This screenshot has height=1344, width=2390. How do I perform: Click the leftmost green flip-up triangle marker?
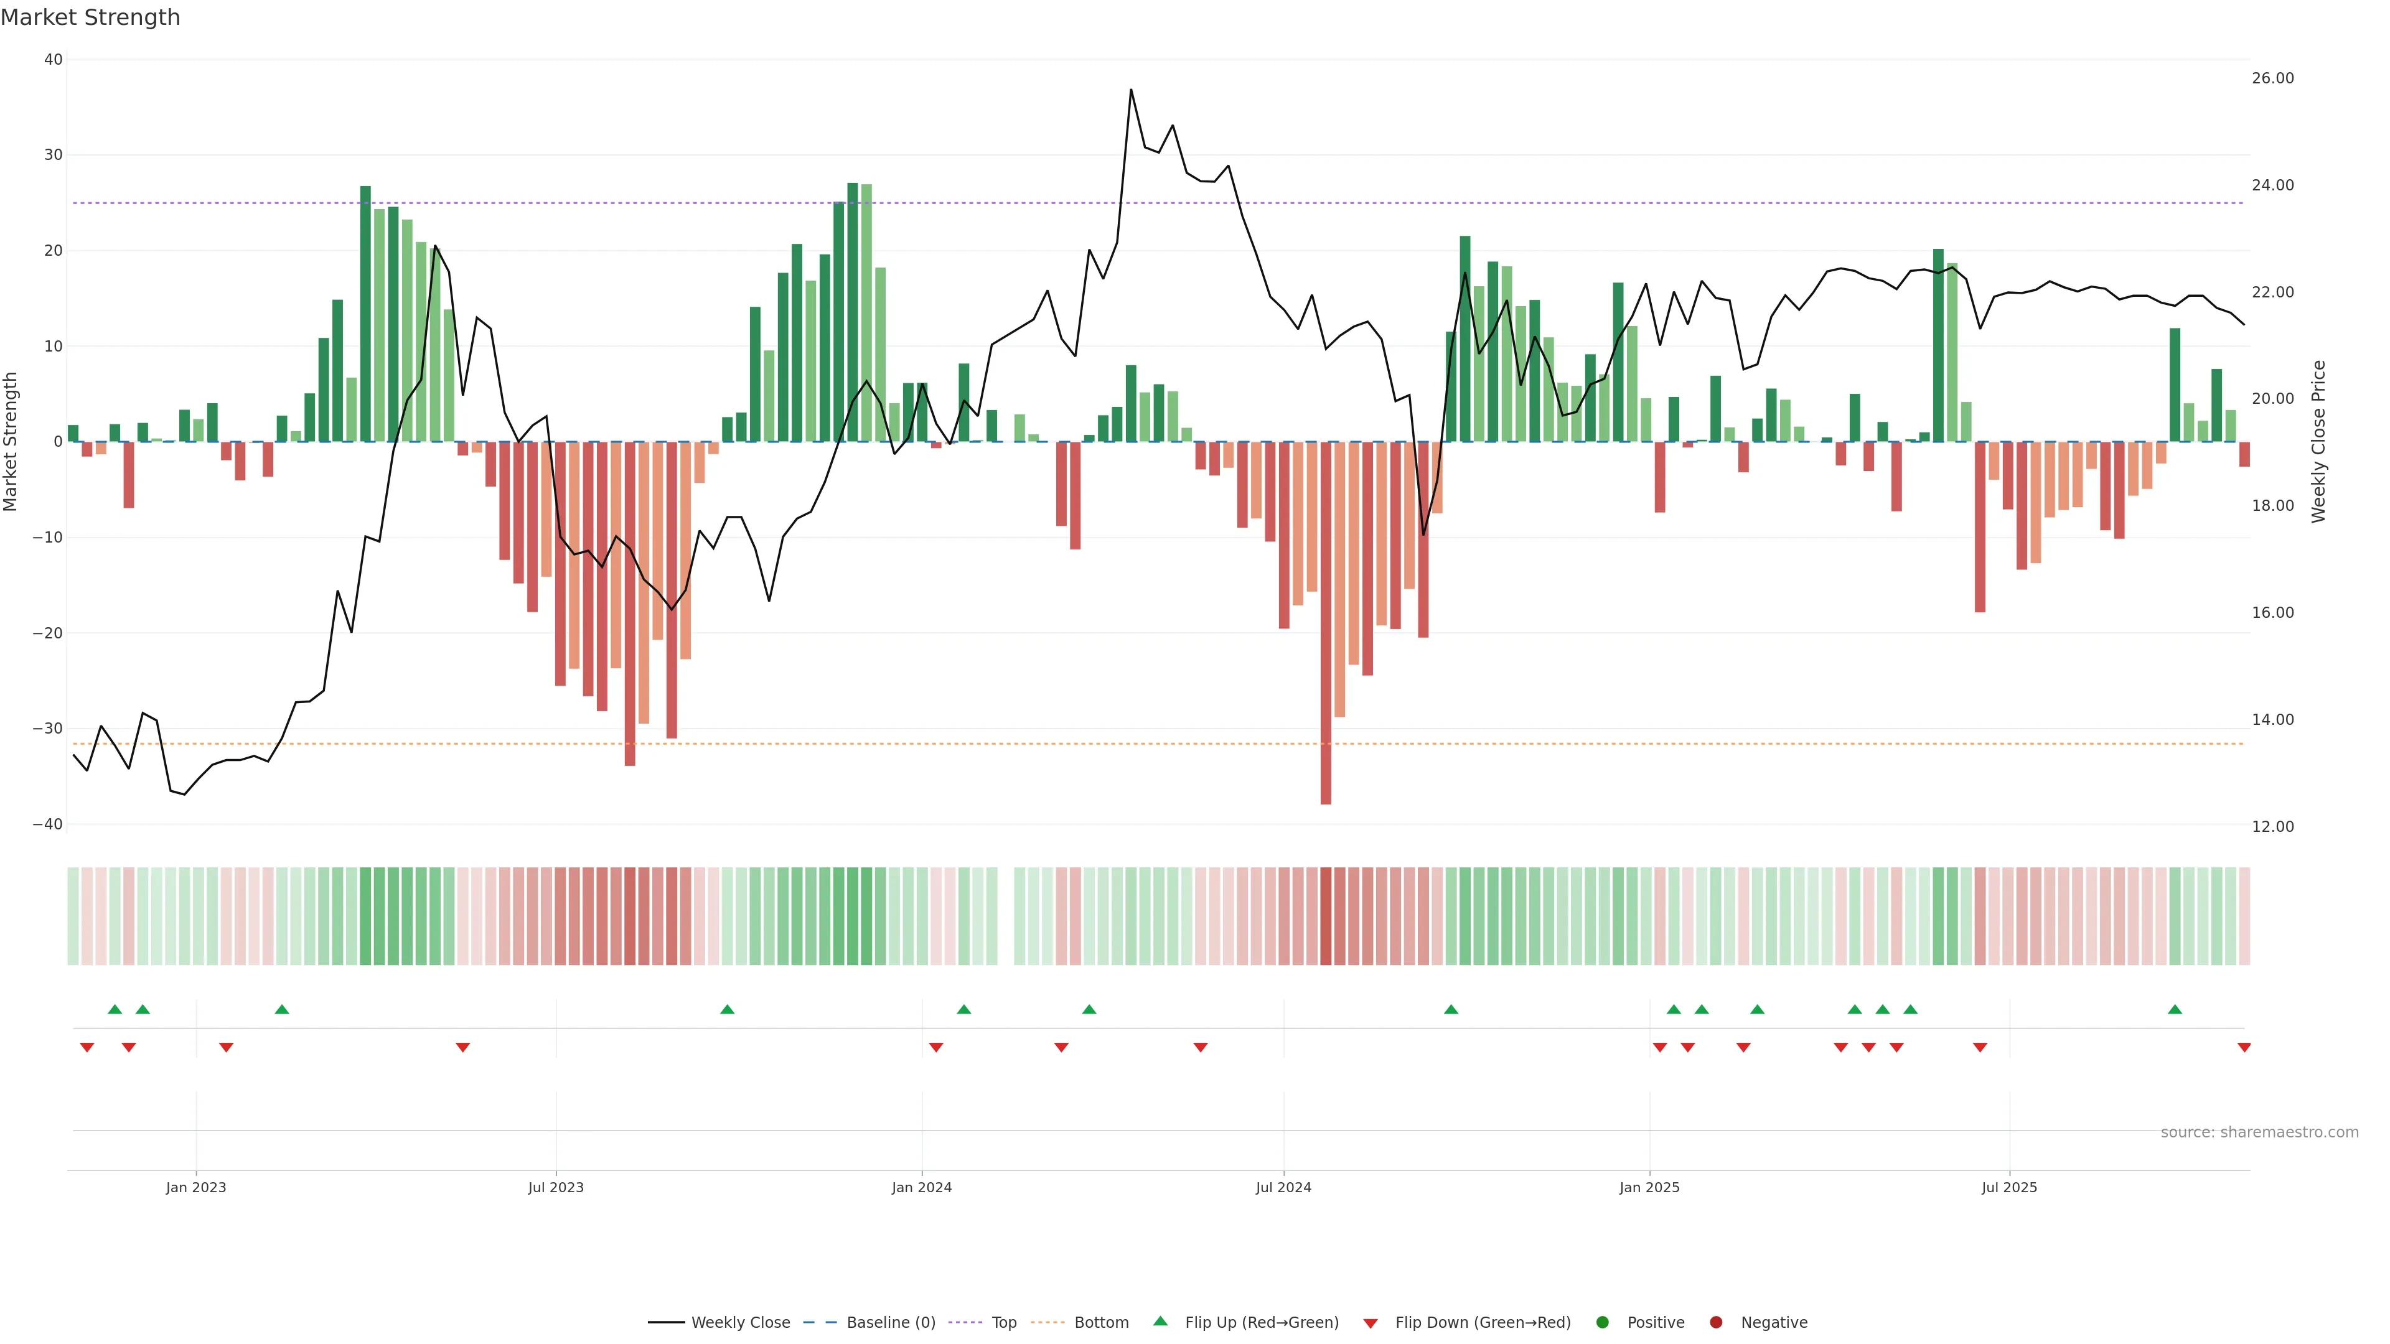point(115,1009)
